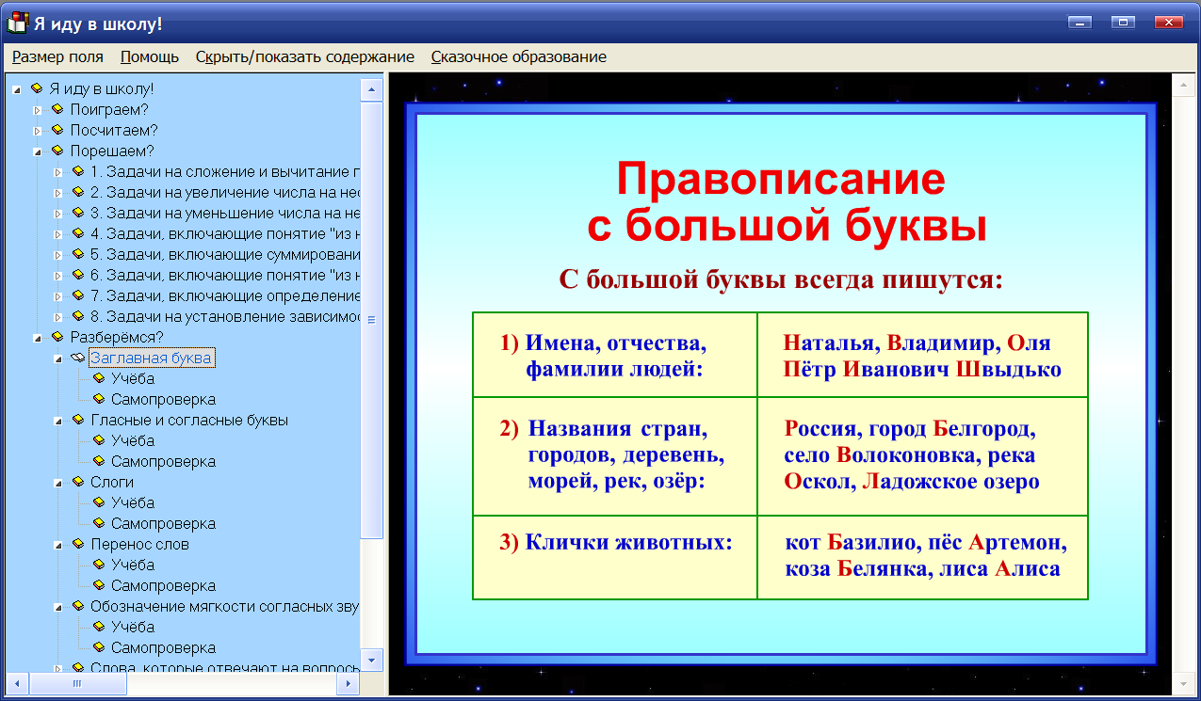Click the icon beside task 5 about суммирование

[78, 254]
